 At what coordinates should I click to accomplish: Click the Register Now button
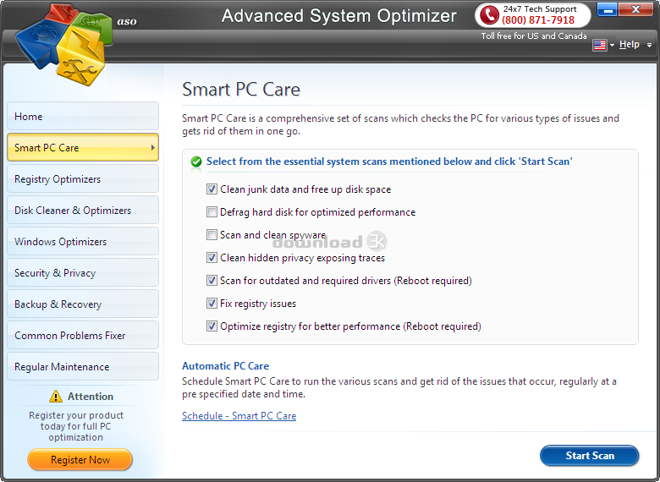click(x=80, y=459)
